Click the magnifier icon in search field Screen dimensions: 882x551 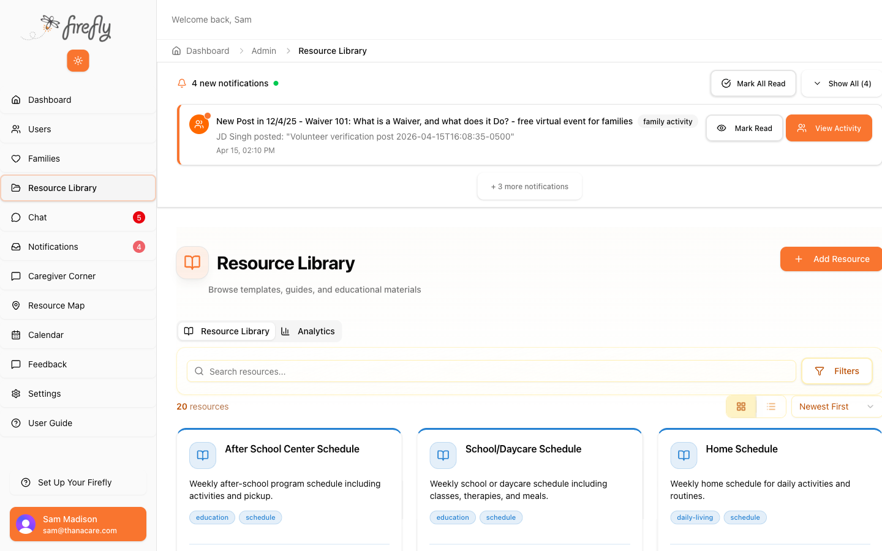click(x=199, y=371)
